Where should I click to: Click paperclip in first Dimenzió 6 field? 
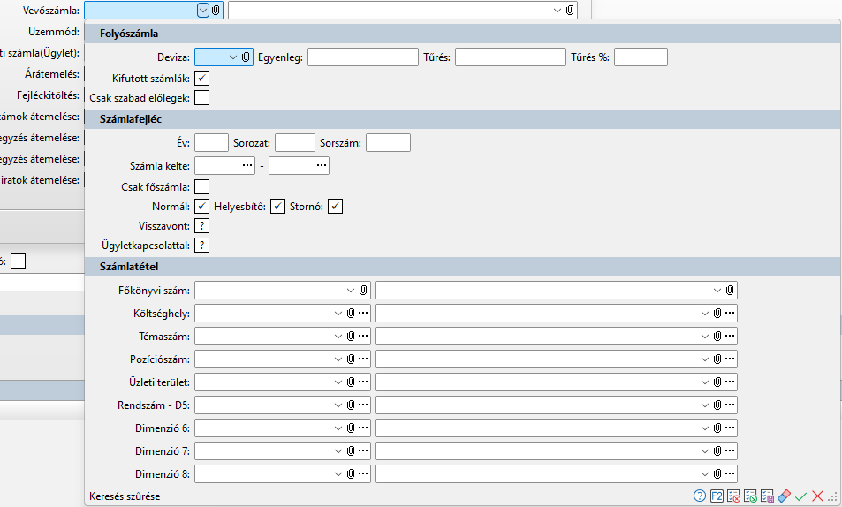tap(351, 428)
